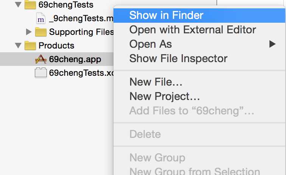Click the _9chengTests.m file icon

click(41, 18)
